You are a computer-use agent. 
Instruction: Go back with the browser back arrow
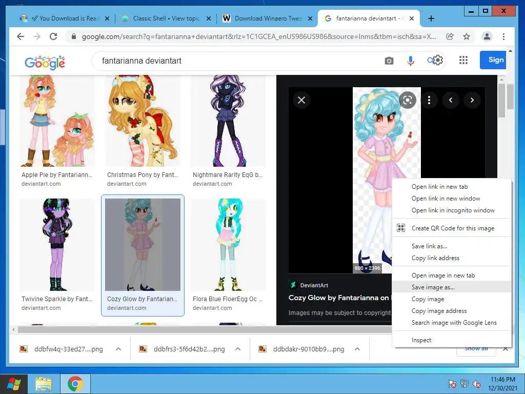coord(21,36)
